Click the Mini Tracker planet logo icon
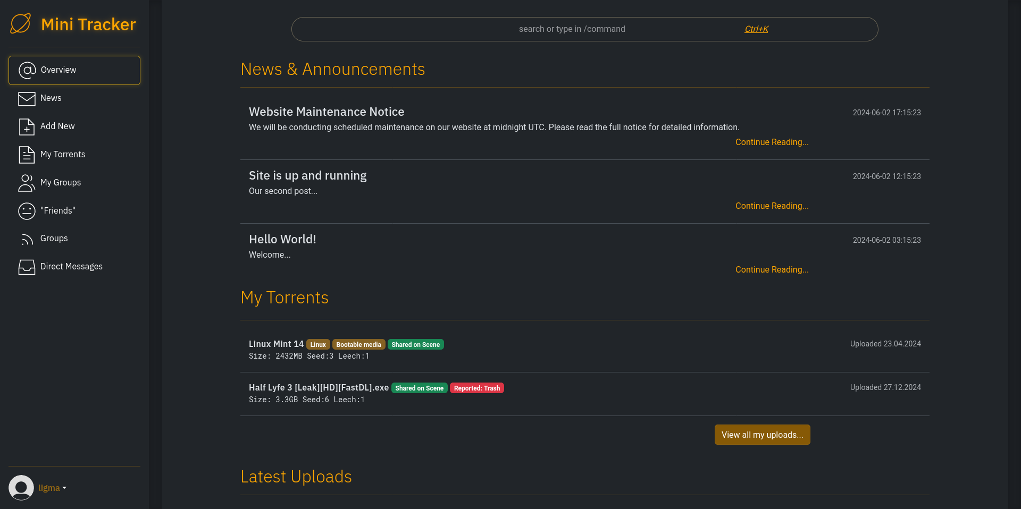This screenshot has width=1021, height=509. (x=21, y=24)
